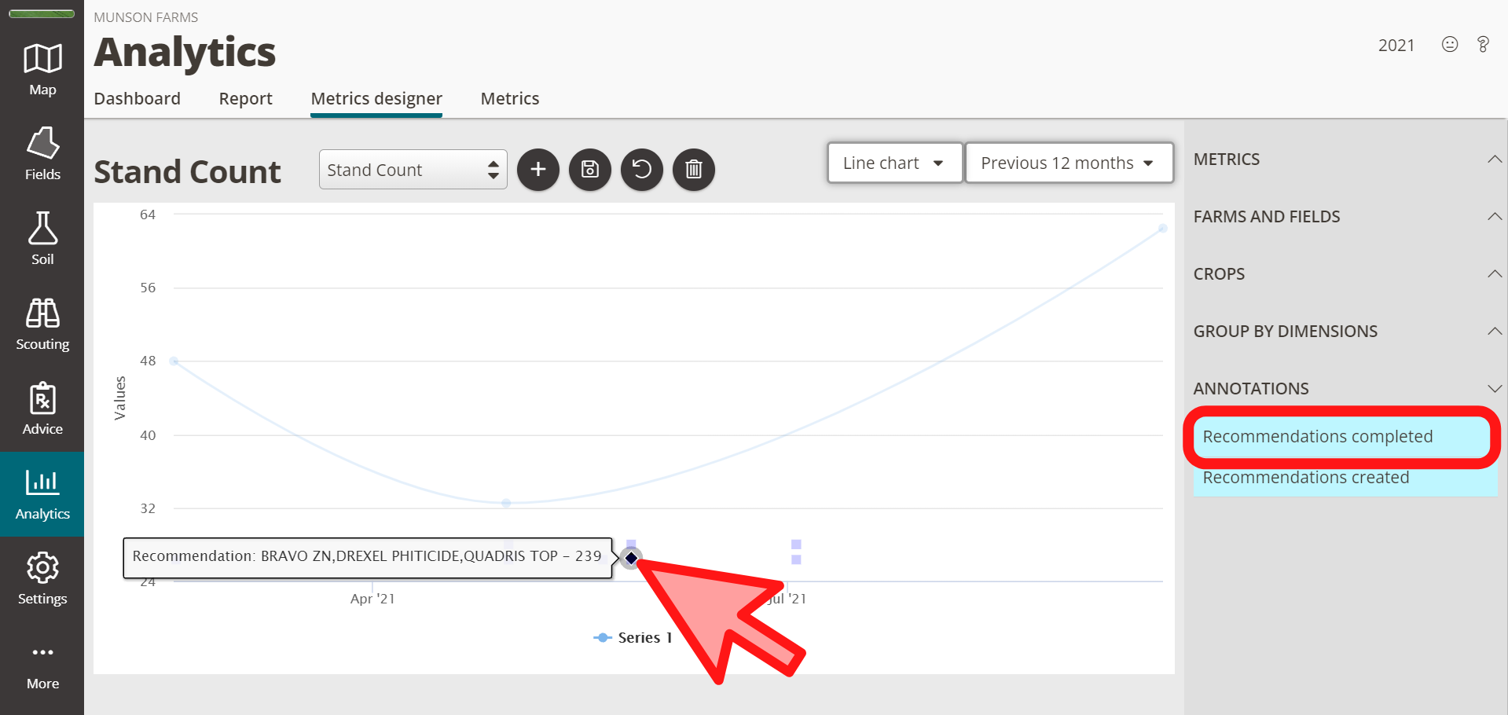The width and height of the screenshot is (1508, 715).
Task: Click the lowest data point on the line
Action: [x=506, y=503]
